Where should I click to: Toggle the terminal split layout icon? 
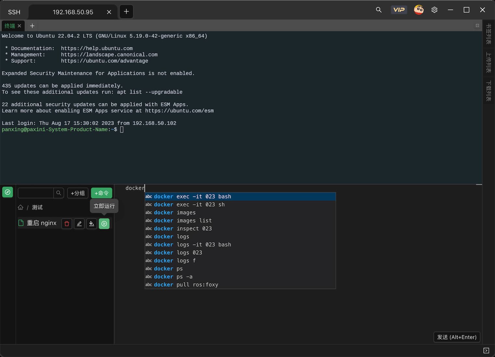tap(477, 26)
